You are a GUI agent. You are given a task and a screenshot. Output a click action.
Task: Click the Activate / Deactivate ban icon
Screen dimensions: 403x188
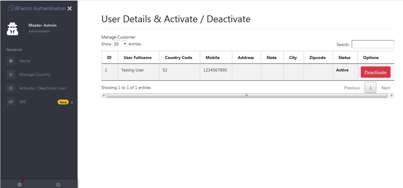pos(11,88)
